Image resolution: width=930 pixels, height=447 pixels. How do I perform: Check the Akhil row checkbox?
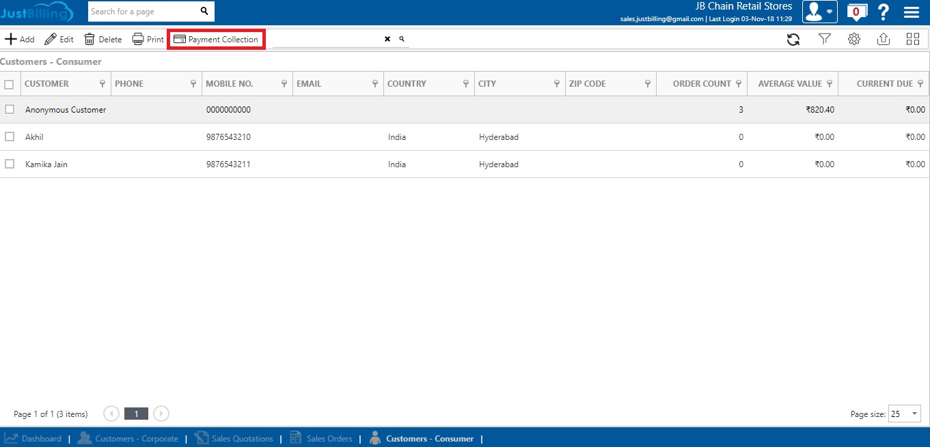tap(10, 136)
